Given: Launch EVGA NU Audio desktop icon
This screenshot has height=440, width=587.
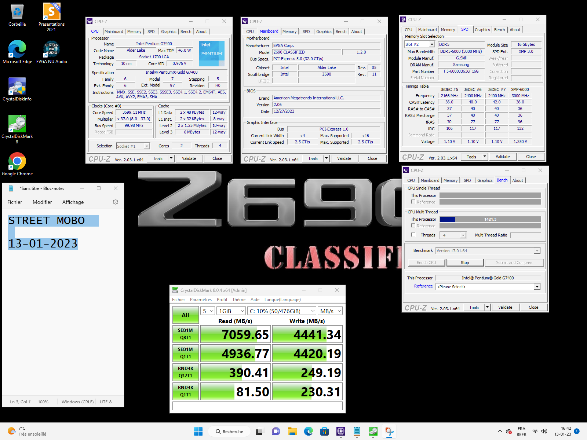Looking at the screenshot, I should click(x=51, y=49).
